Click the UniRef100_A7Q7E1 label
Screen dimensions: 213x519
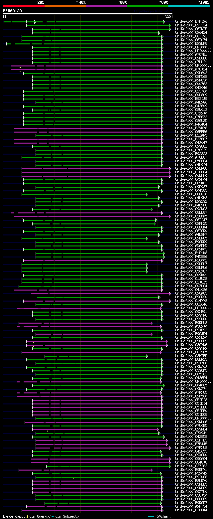click(191, 54)
